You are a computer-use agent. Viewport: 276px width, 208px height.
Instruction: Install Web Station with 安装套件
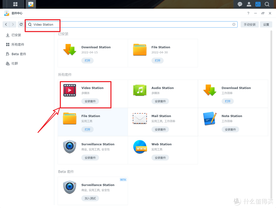coord(160,158)
